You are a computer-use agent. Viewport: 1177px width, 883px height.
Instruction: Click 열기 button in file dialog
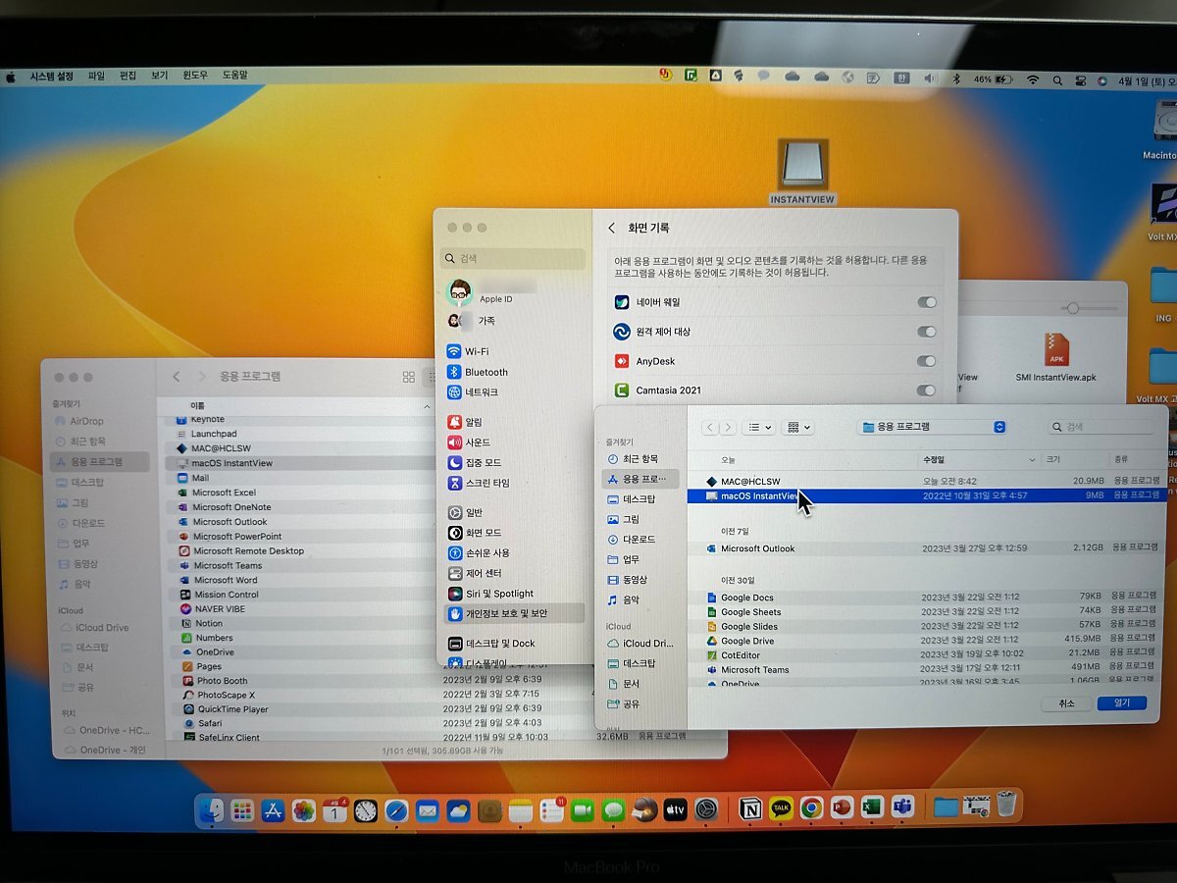[1121, 703]
